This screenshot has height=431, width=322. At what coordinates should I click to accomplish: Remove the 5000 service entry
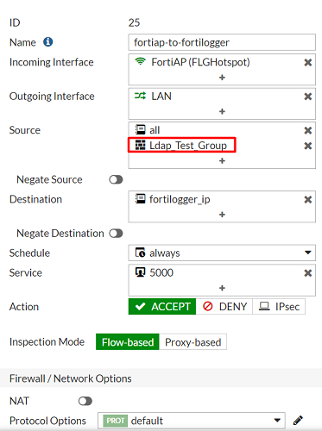(x=308, y=272)
